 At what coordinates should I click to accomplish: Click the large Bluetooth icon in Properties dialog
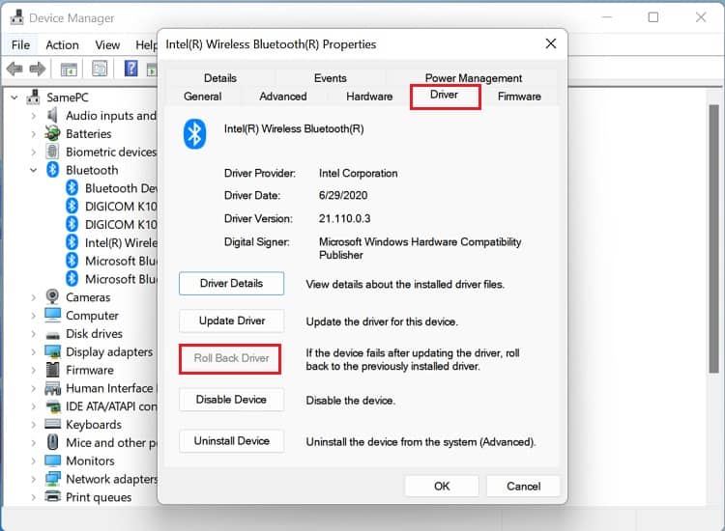pyautogui.click(x=194, y=134)
